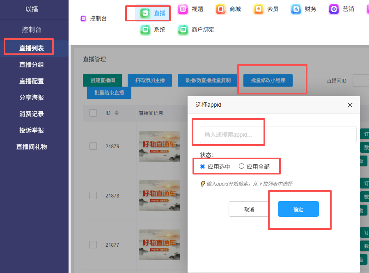The height and width of the screenshot is (273, 369).
Task: Select the 应用选中 radio button
Action: (202, 167)
